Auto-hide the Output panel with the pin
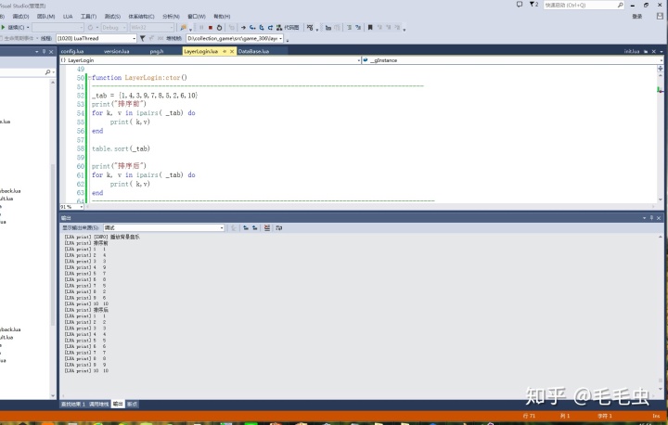 click(x=651, y=218)
